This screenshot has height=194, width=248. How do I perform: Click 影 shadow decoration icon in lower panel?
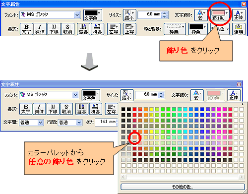coord(197,95)
